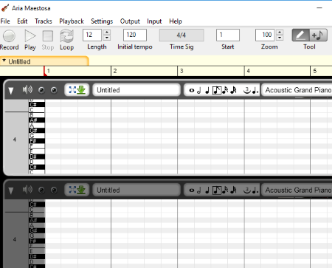The image size is (332, 268).
Task: Open the Settings menu
Action: pyautogui.click(x=102, y=21)
